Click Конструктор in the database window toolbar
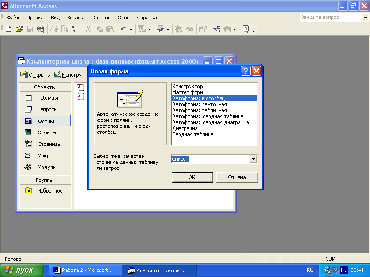The height and width of the screenshot is (277, 370). (70, 75)
